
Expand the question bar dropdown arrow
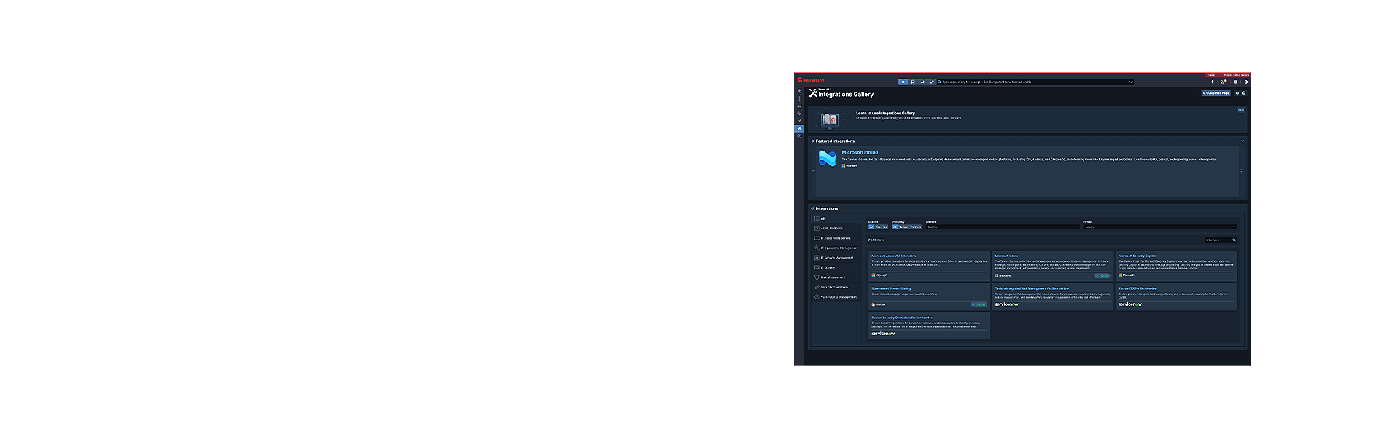click(1131, 82)
